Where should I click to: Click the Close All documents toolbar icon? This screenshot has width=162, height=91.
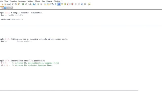pos(6,4)
